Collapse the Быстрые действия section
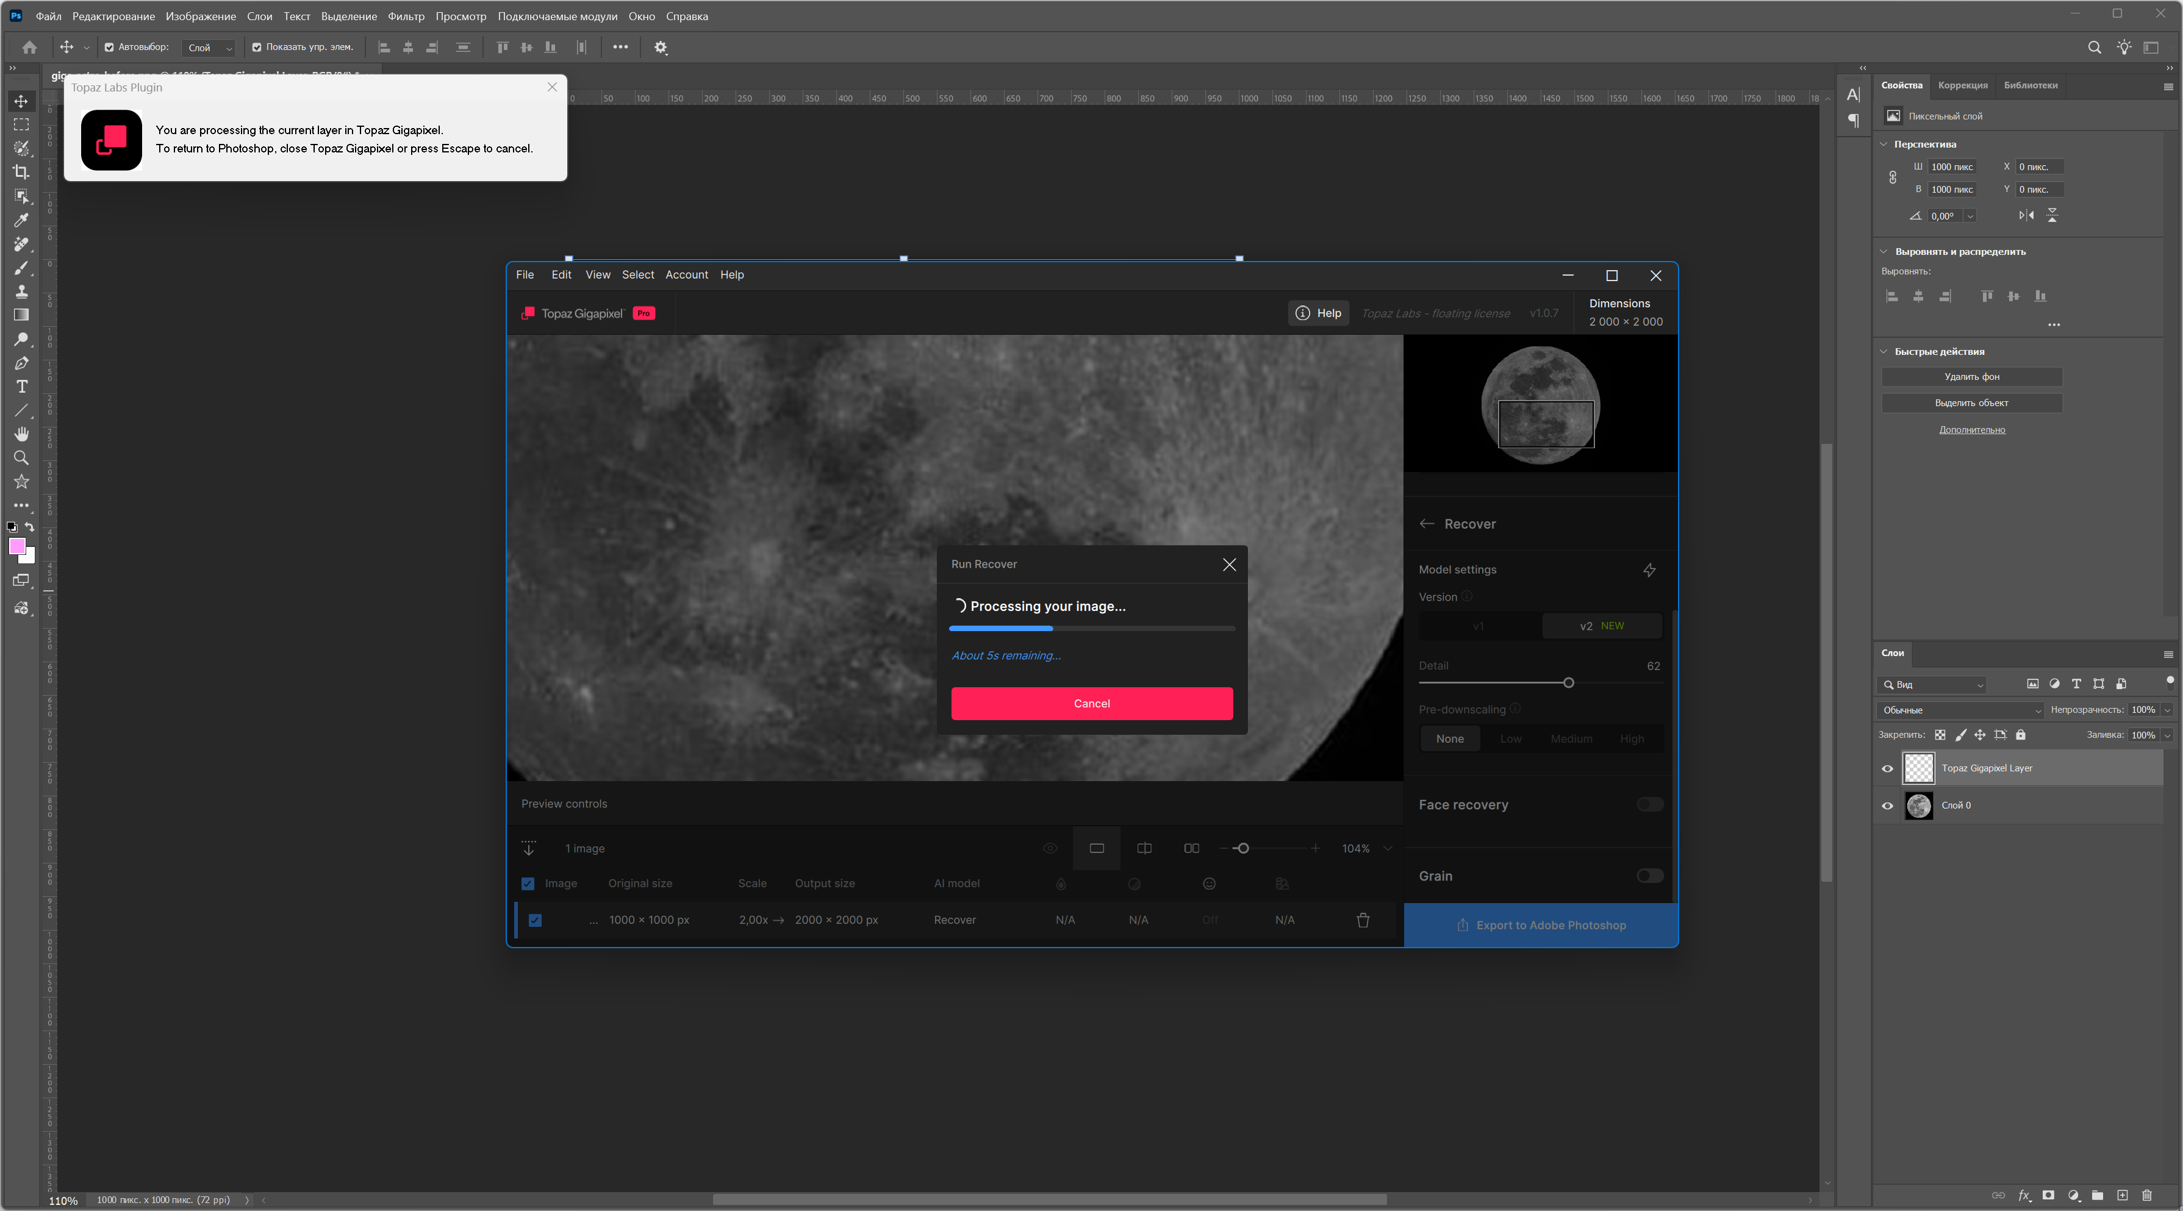This screenshot has width=2183, height=1211. pos(1884,352)
